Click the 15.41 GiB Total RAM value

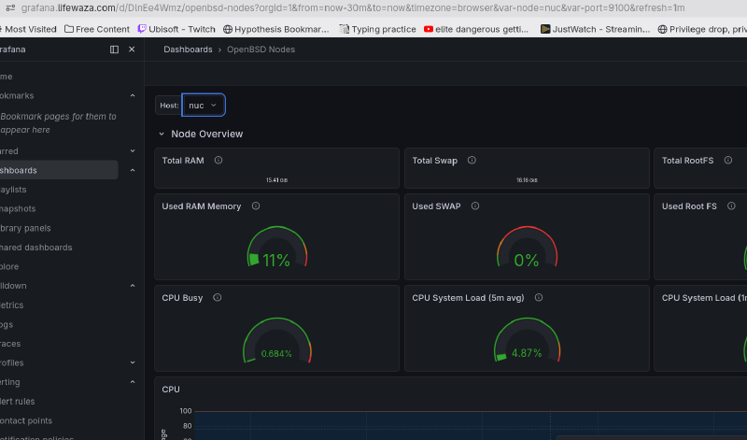tap(276, 180)
